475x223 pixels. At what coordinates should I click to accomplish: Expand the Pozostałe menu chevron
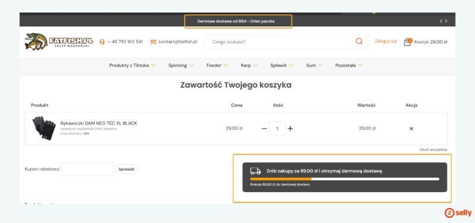coord(360,65)
